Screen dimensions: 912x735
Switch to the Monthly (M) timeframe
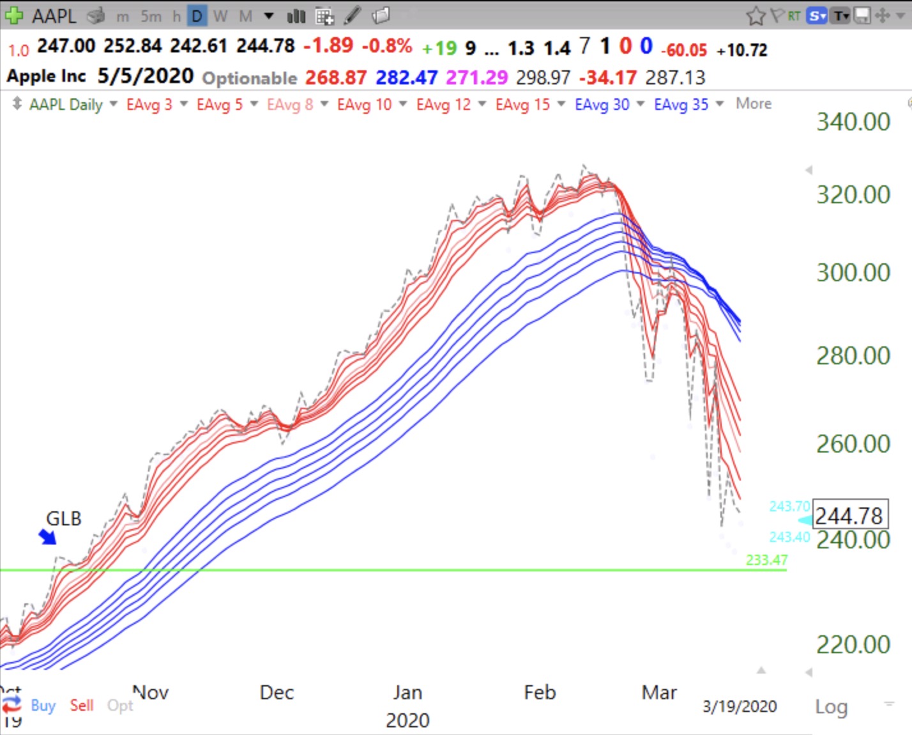pos(245,16)
